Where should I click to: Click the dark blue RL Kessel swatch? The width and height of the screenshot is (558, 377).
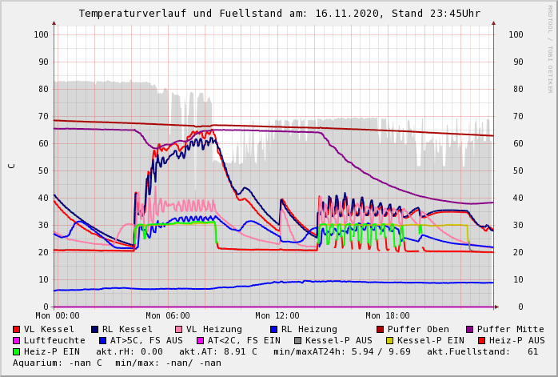tap(95, 329)
